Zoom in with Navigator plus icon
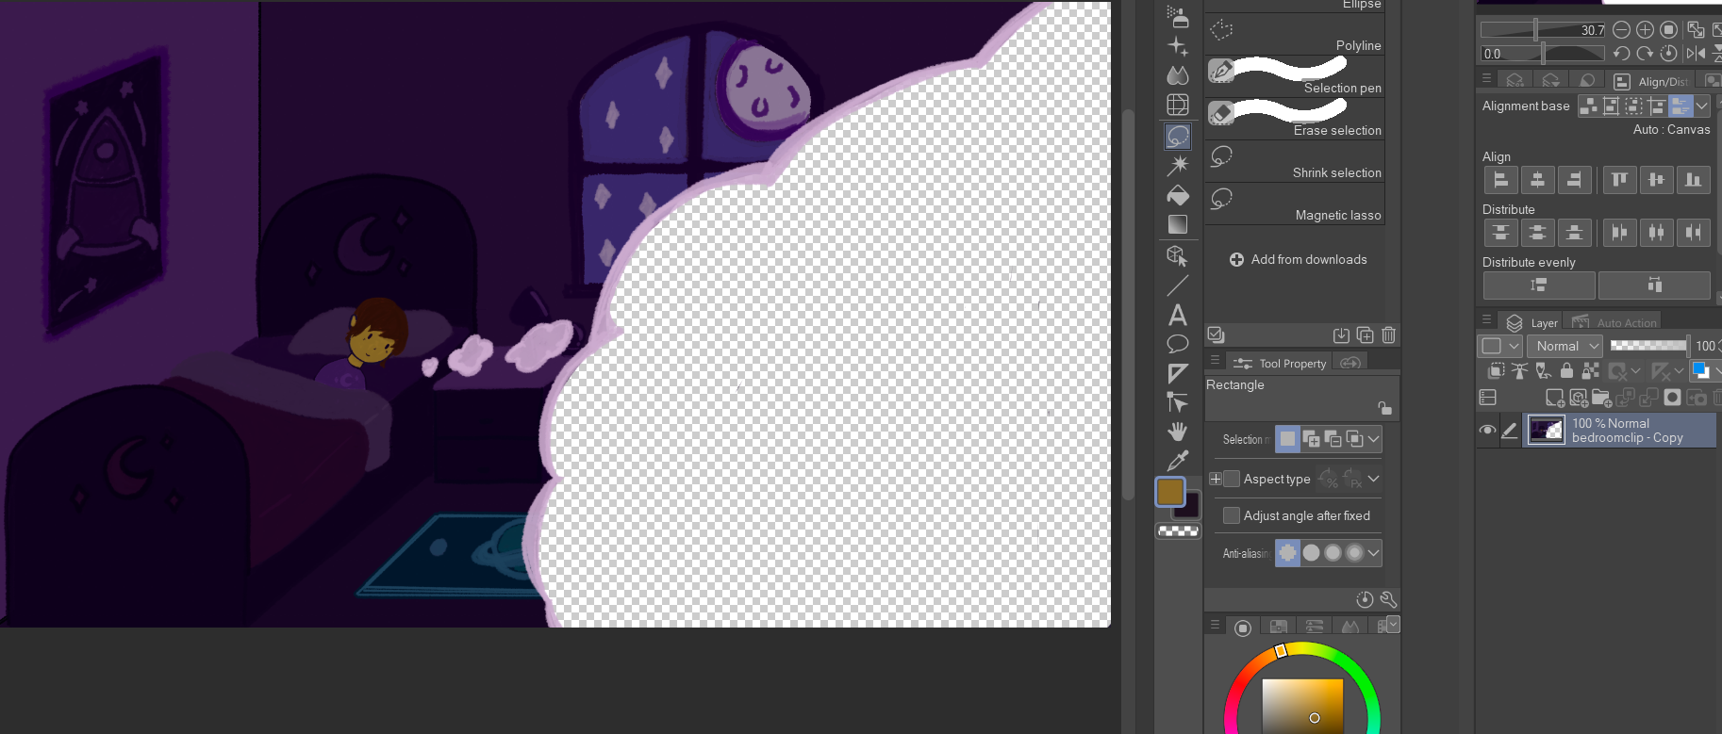This screenshot has height=734, width=1722. click(1645, 29)
